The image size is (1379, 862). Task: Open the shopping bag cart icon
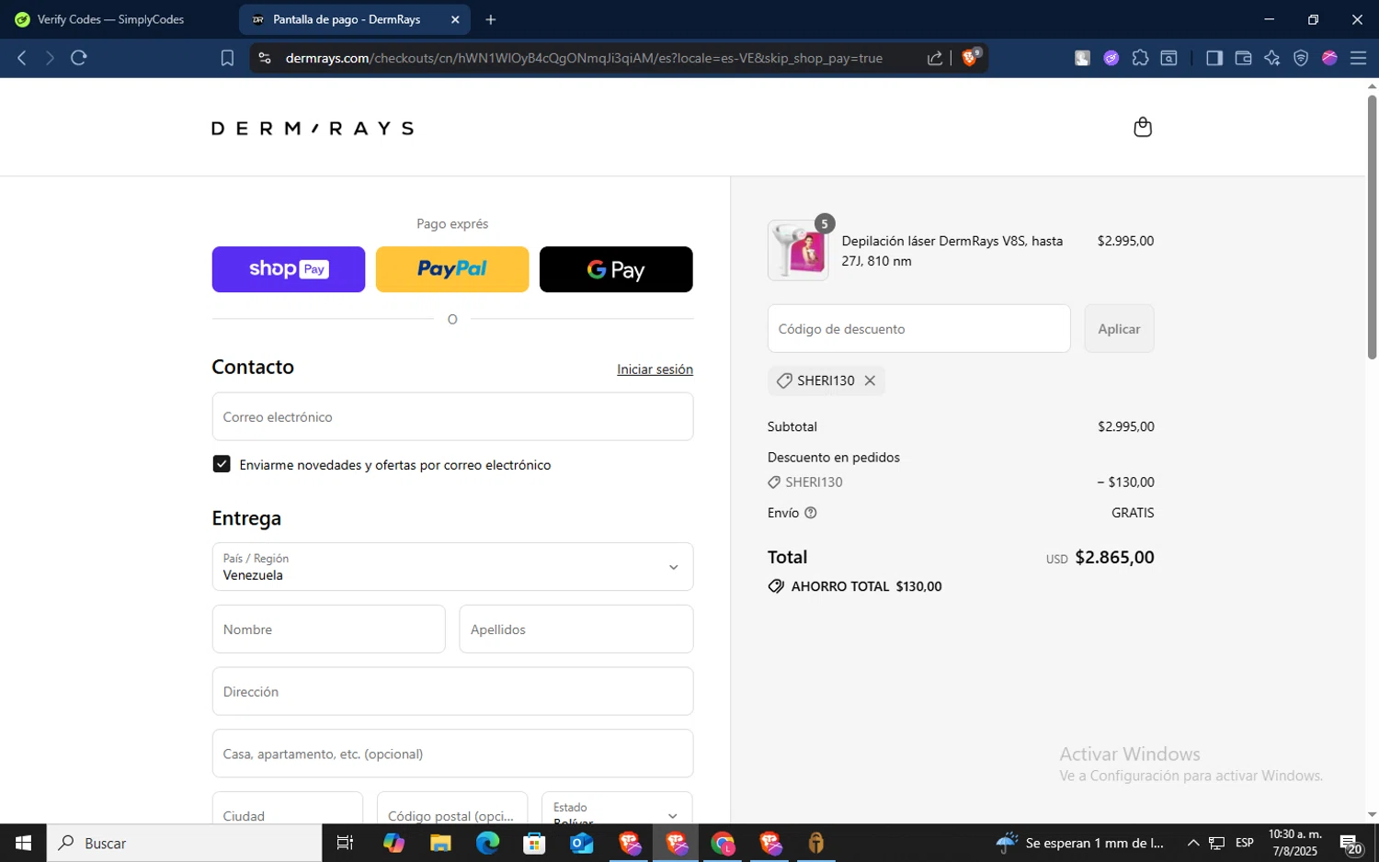coord(1143,127)
